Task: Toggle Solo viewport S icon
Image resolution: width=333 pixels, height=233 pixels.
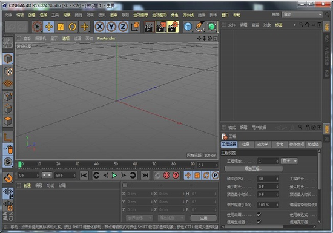Action: 8,162
